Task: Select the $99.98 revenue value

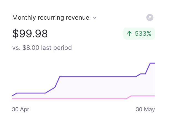Action: [x=30, y=33]
